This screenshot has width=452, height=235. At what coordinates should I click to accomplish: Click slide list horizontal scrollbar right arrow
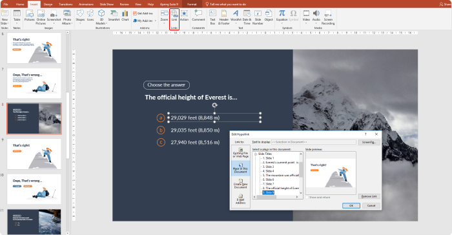tap(297, 197)
